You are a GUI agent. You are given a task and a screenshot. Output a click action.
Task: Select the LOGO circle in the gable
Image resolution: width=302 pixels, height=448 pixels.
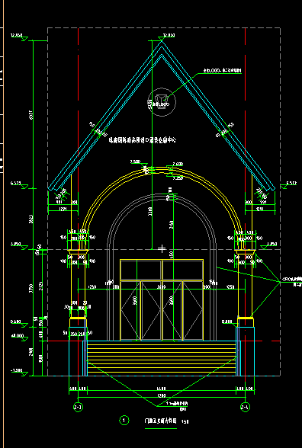coord(162,102)
